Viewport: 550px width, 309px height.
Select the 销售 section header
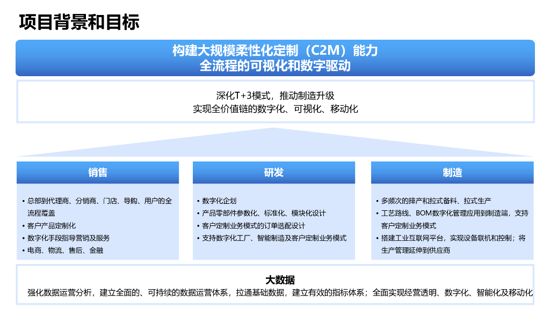[x=98, y=172]
